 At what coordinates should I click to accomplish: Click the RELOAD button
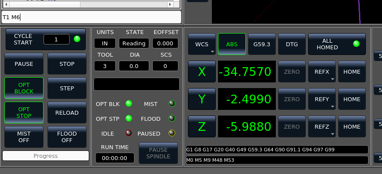(67, 113)
